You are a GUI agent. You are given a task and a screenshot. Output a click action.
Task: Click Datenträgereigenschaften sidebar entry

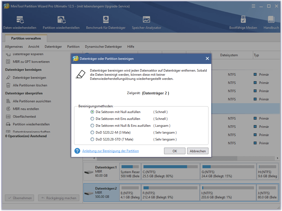click(32, 132)
